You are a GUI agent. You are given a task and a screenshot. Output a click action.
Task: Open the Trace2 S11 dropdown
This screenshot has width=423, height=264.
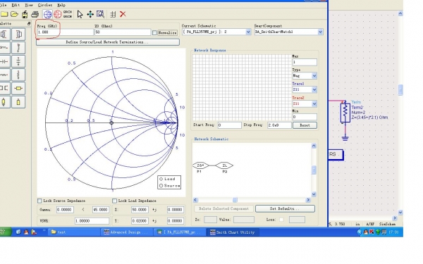tap(314, 103)
